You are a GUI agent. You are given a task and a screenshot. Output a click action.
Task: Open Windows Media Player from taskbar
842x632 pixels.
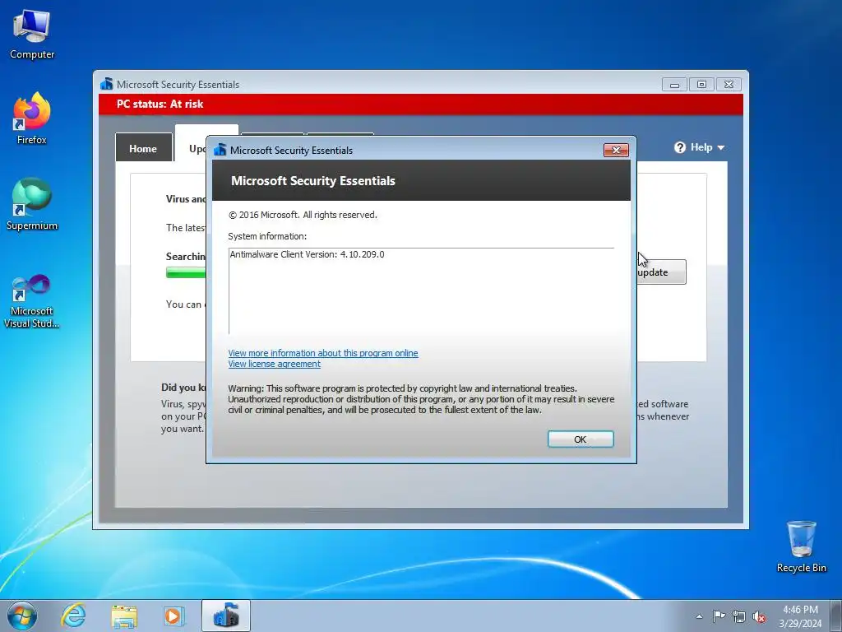tap(174, 616)
